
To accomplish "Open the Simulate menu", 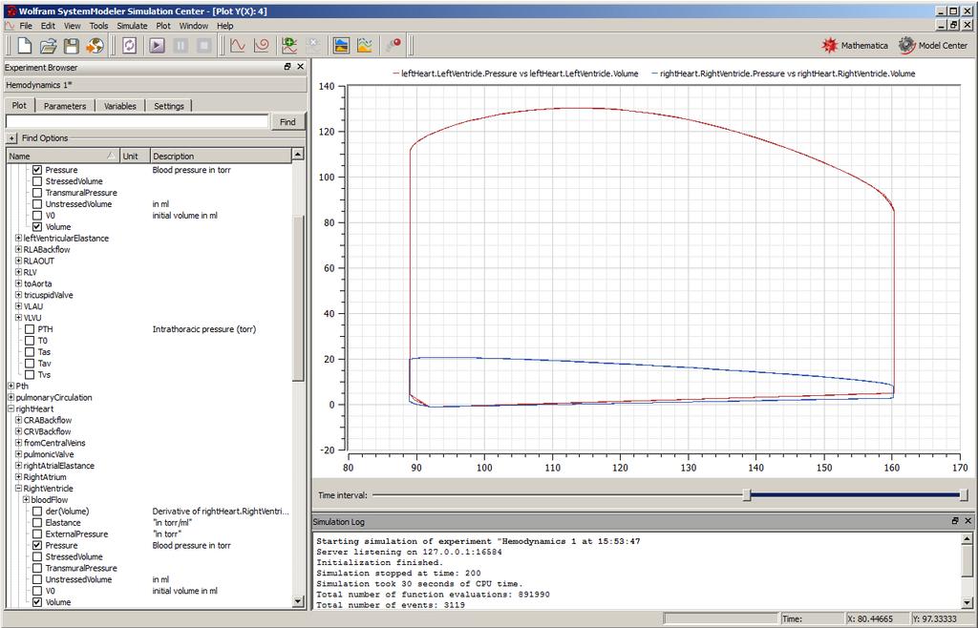I will [x=132, y=26].
